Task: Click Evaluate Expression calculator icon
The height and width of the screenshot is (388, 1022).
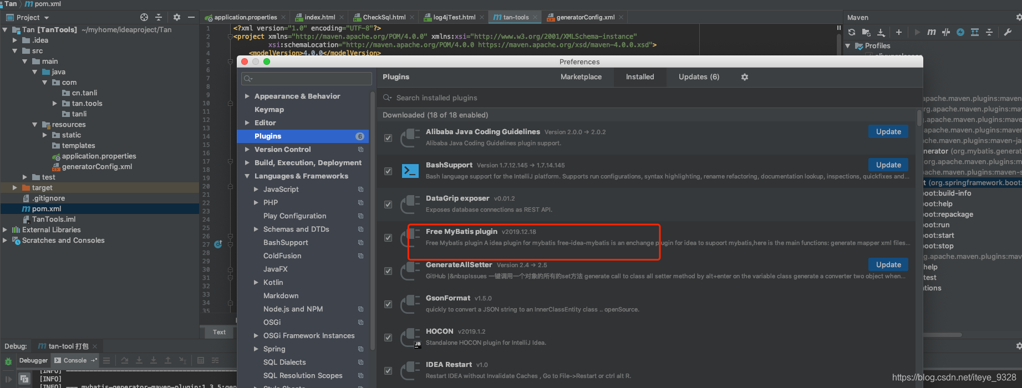Action: pos(201,360)
